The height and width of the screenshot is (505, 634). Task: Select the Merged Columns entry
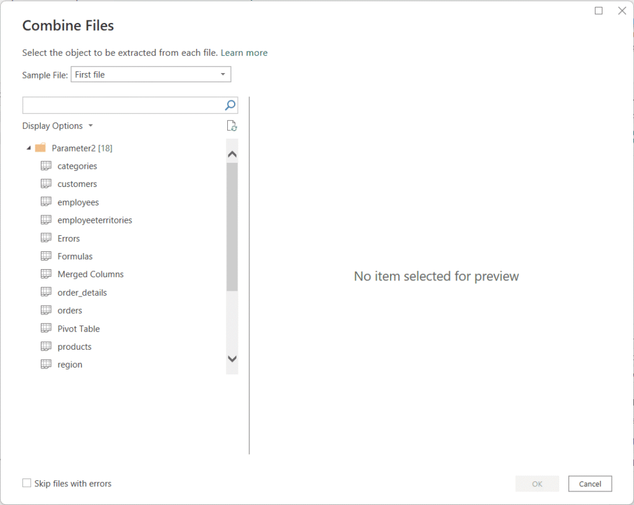pyautogui.click(x=90, y=274)
